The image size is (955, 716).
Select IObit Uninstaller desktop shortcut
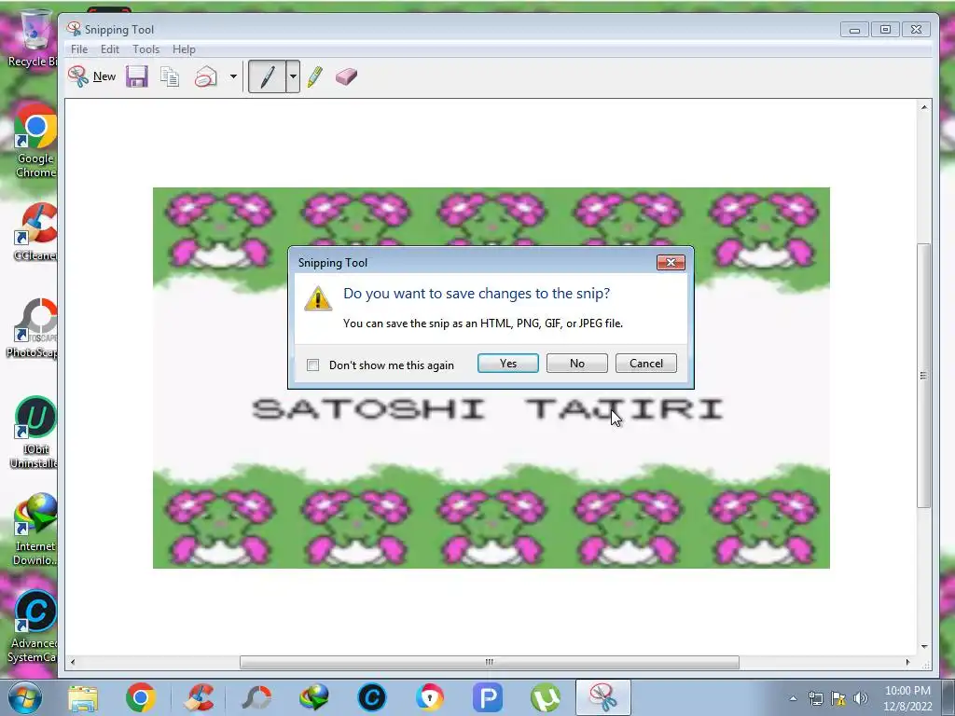(35, 433)
